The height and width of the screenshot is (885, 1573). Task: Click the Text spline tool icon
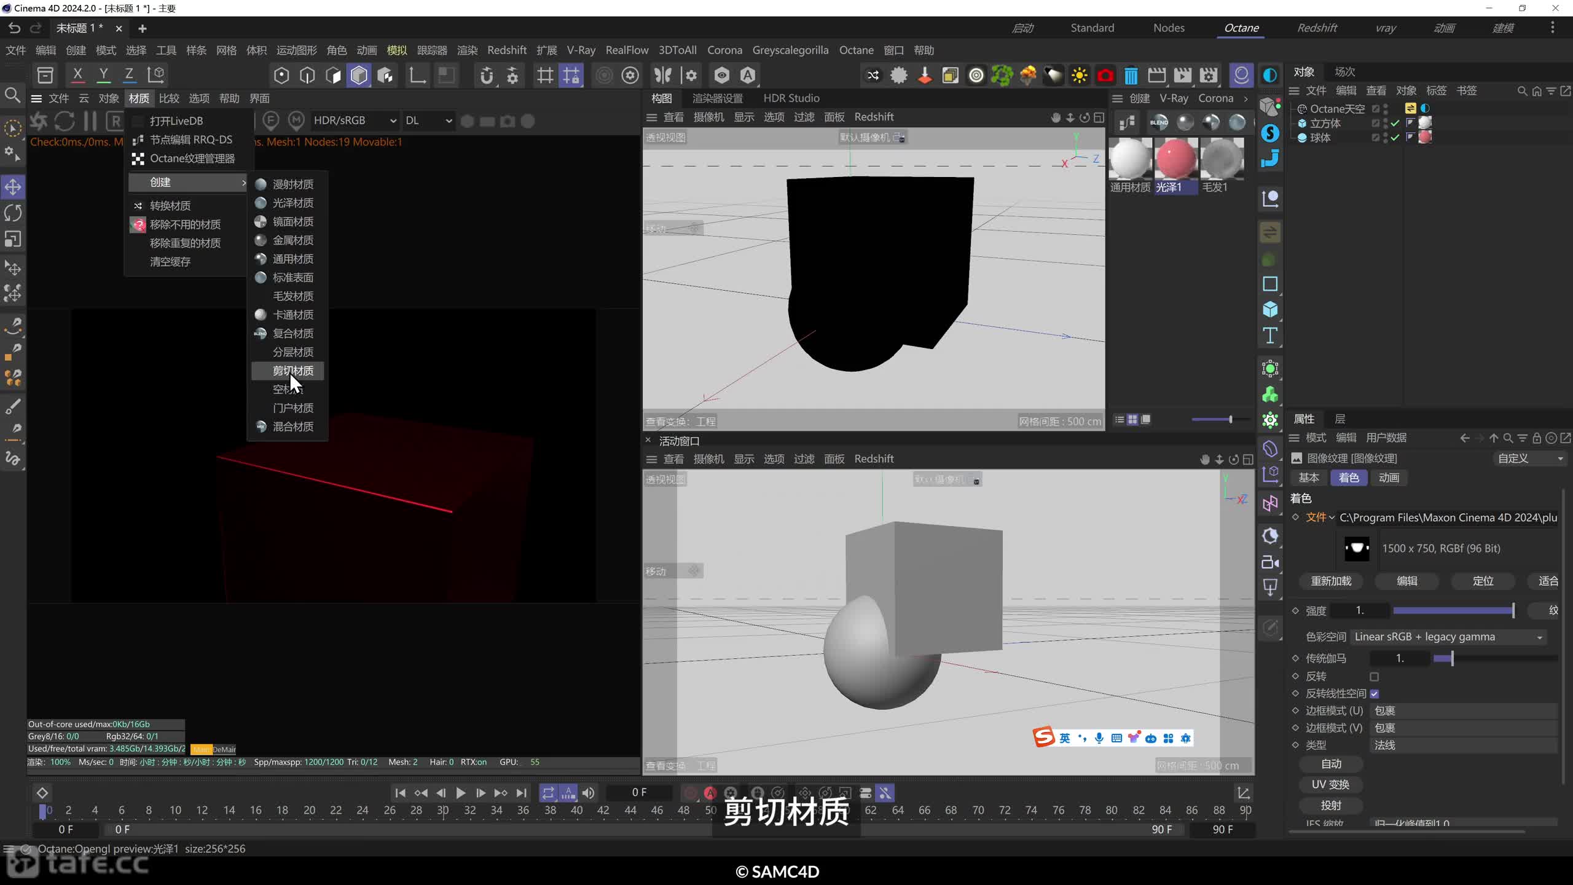coord(1270,336)
